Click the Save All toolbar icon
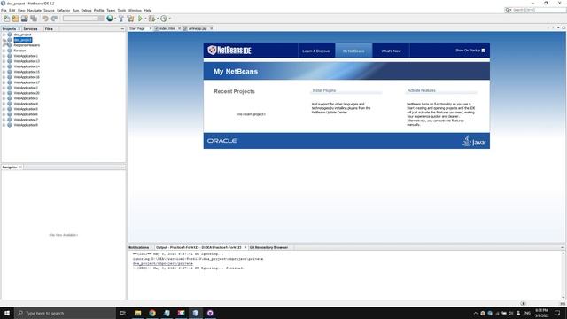 (34, 19)
